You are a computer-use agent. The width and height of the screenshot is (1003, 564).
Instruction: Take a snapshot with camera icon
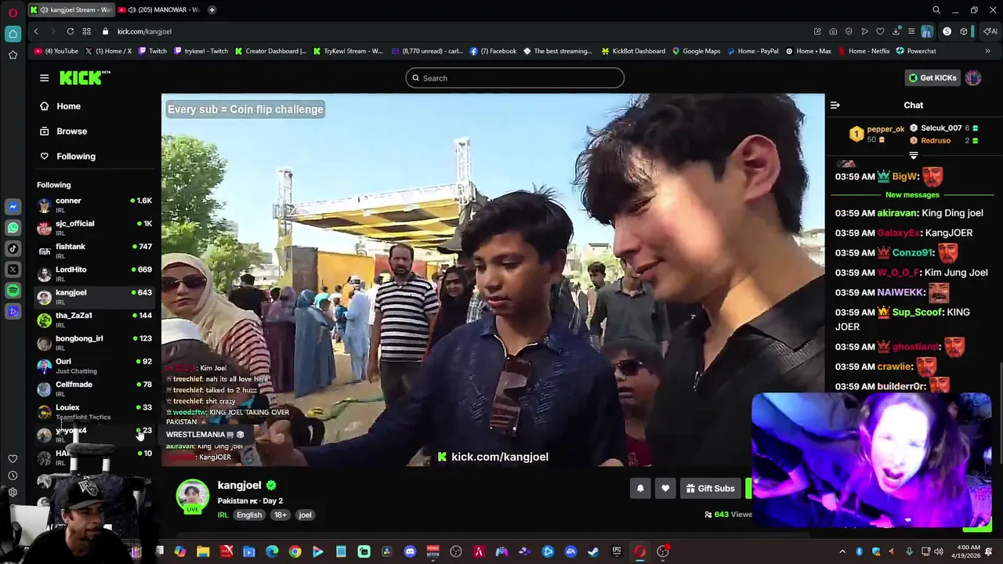click(833, 31)
